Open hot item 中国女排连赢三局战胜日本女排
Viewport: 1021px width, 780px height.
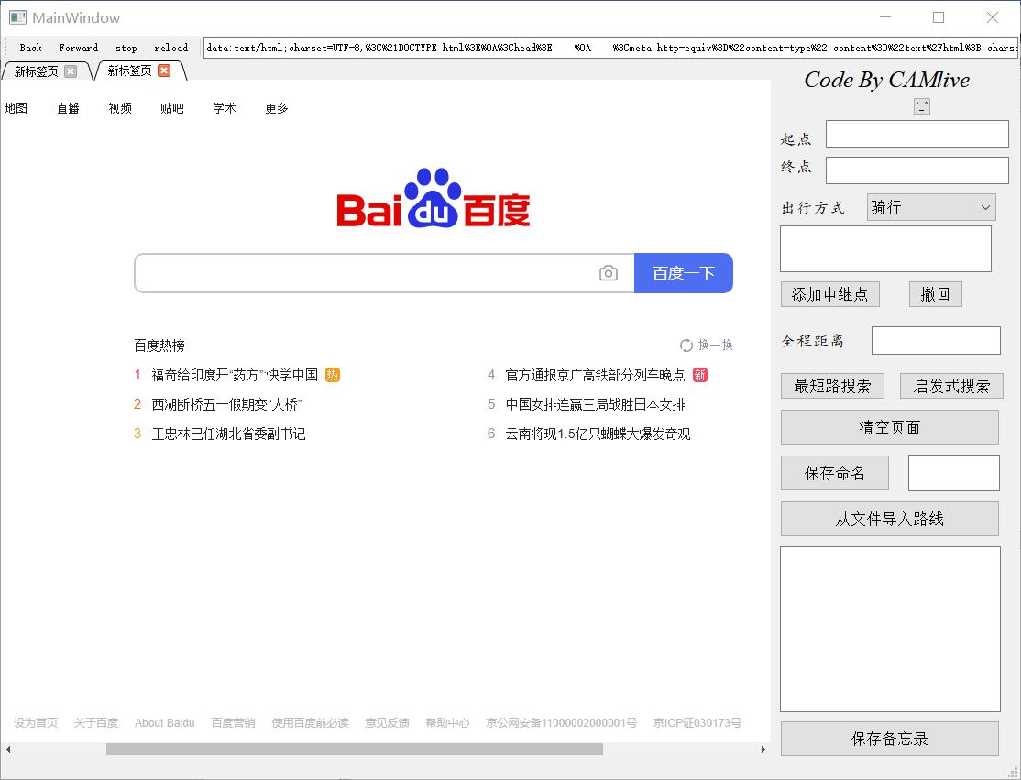pyautogui.click(x=595, y=404)
